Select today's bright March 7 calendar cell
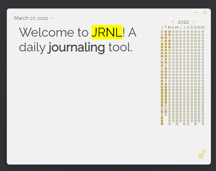Image resolution: width=216 pixels, height=171 pixels. coord(169,50)
